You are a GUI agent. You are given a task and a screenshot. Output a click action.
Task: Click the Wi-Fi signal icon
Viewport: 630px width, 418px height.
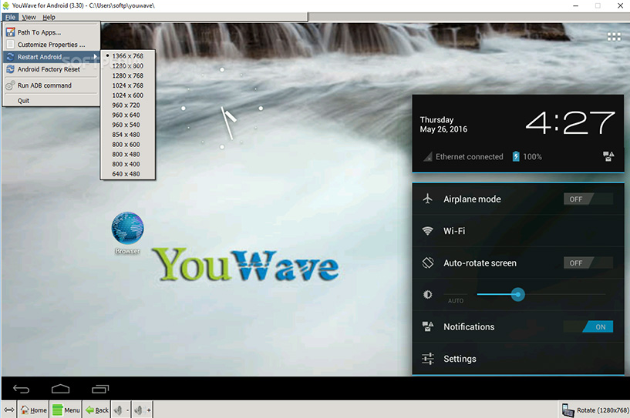tap(427, 231)
